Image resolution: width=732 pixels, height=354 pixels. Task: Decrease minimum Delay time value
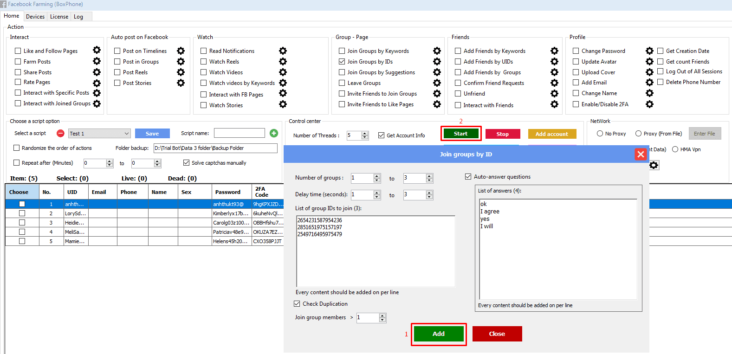(377, 197)
